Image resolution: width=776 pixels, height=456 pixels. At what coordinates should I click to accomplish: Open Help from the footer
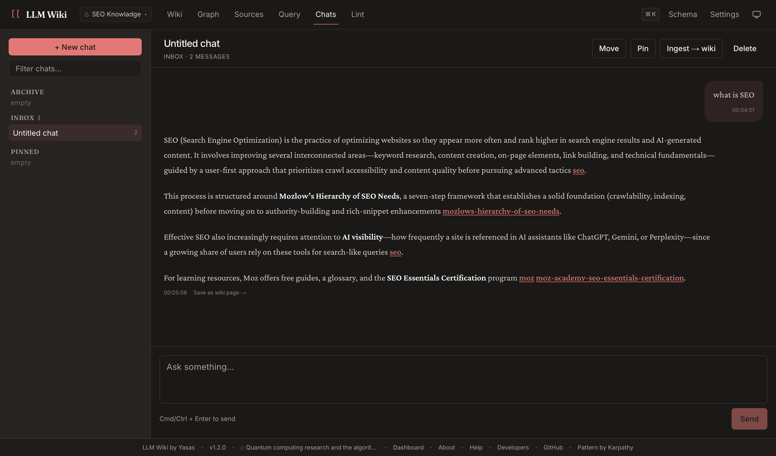(476, 447)
